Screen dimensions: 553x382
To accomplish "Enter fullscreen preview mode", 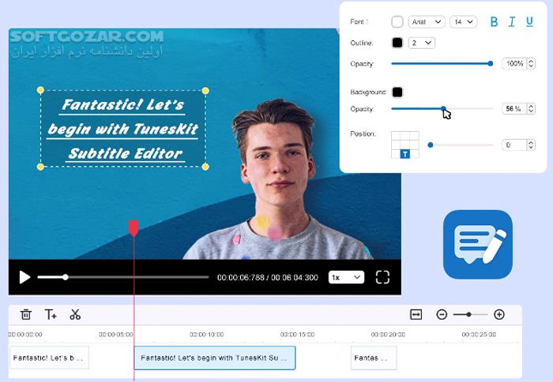I will point(382,277).
